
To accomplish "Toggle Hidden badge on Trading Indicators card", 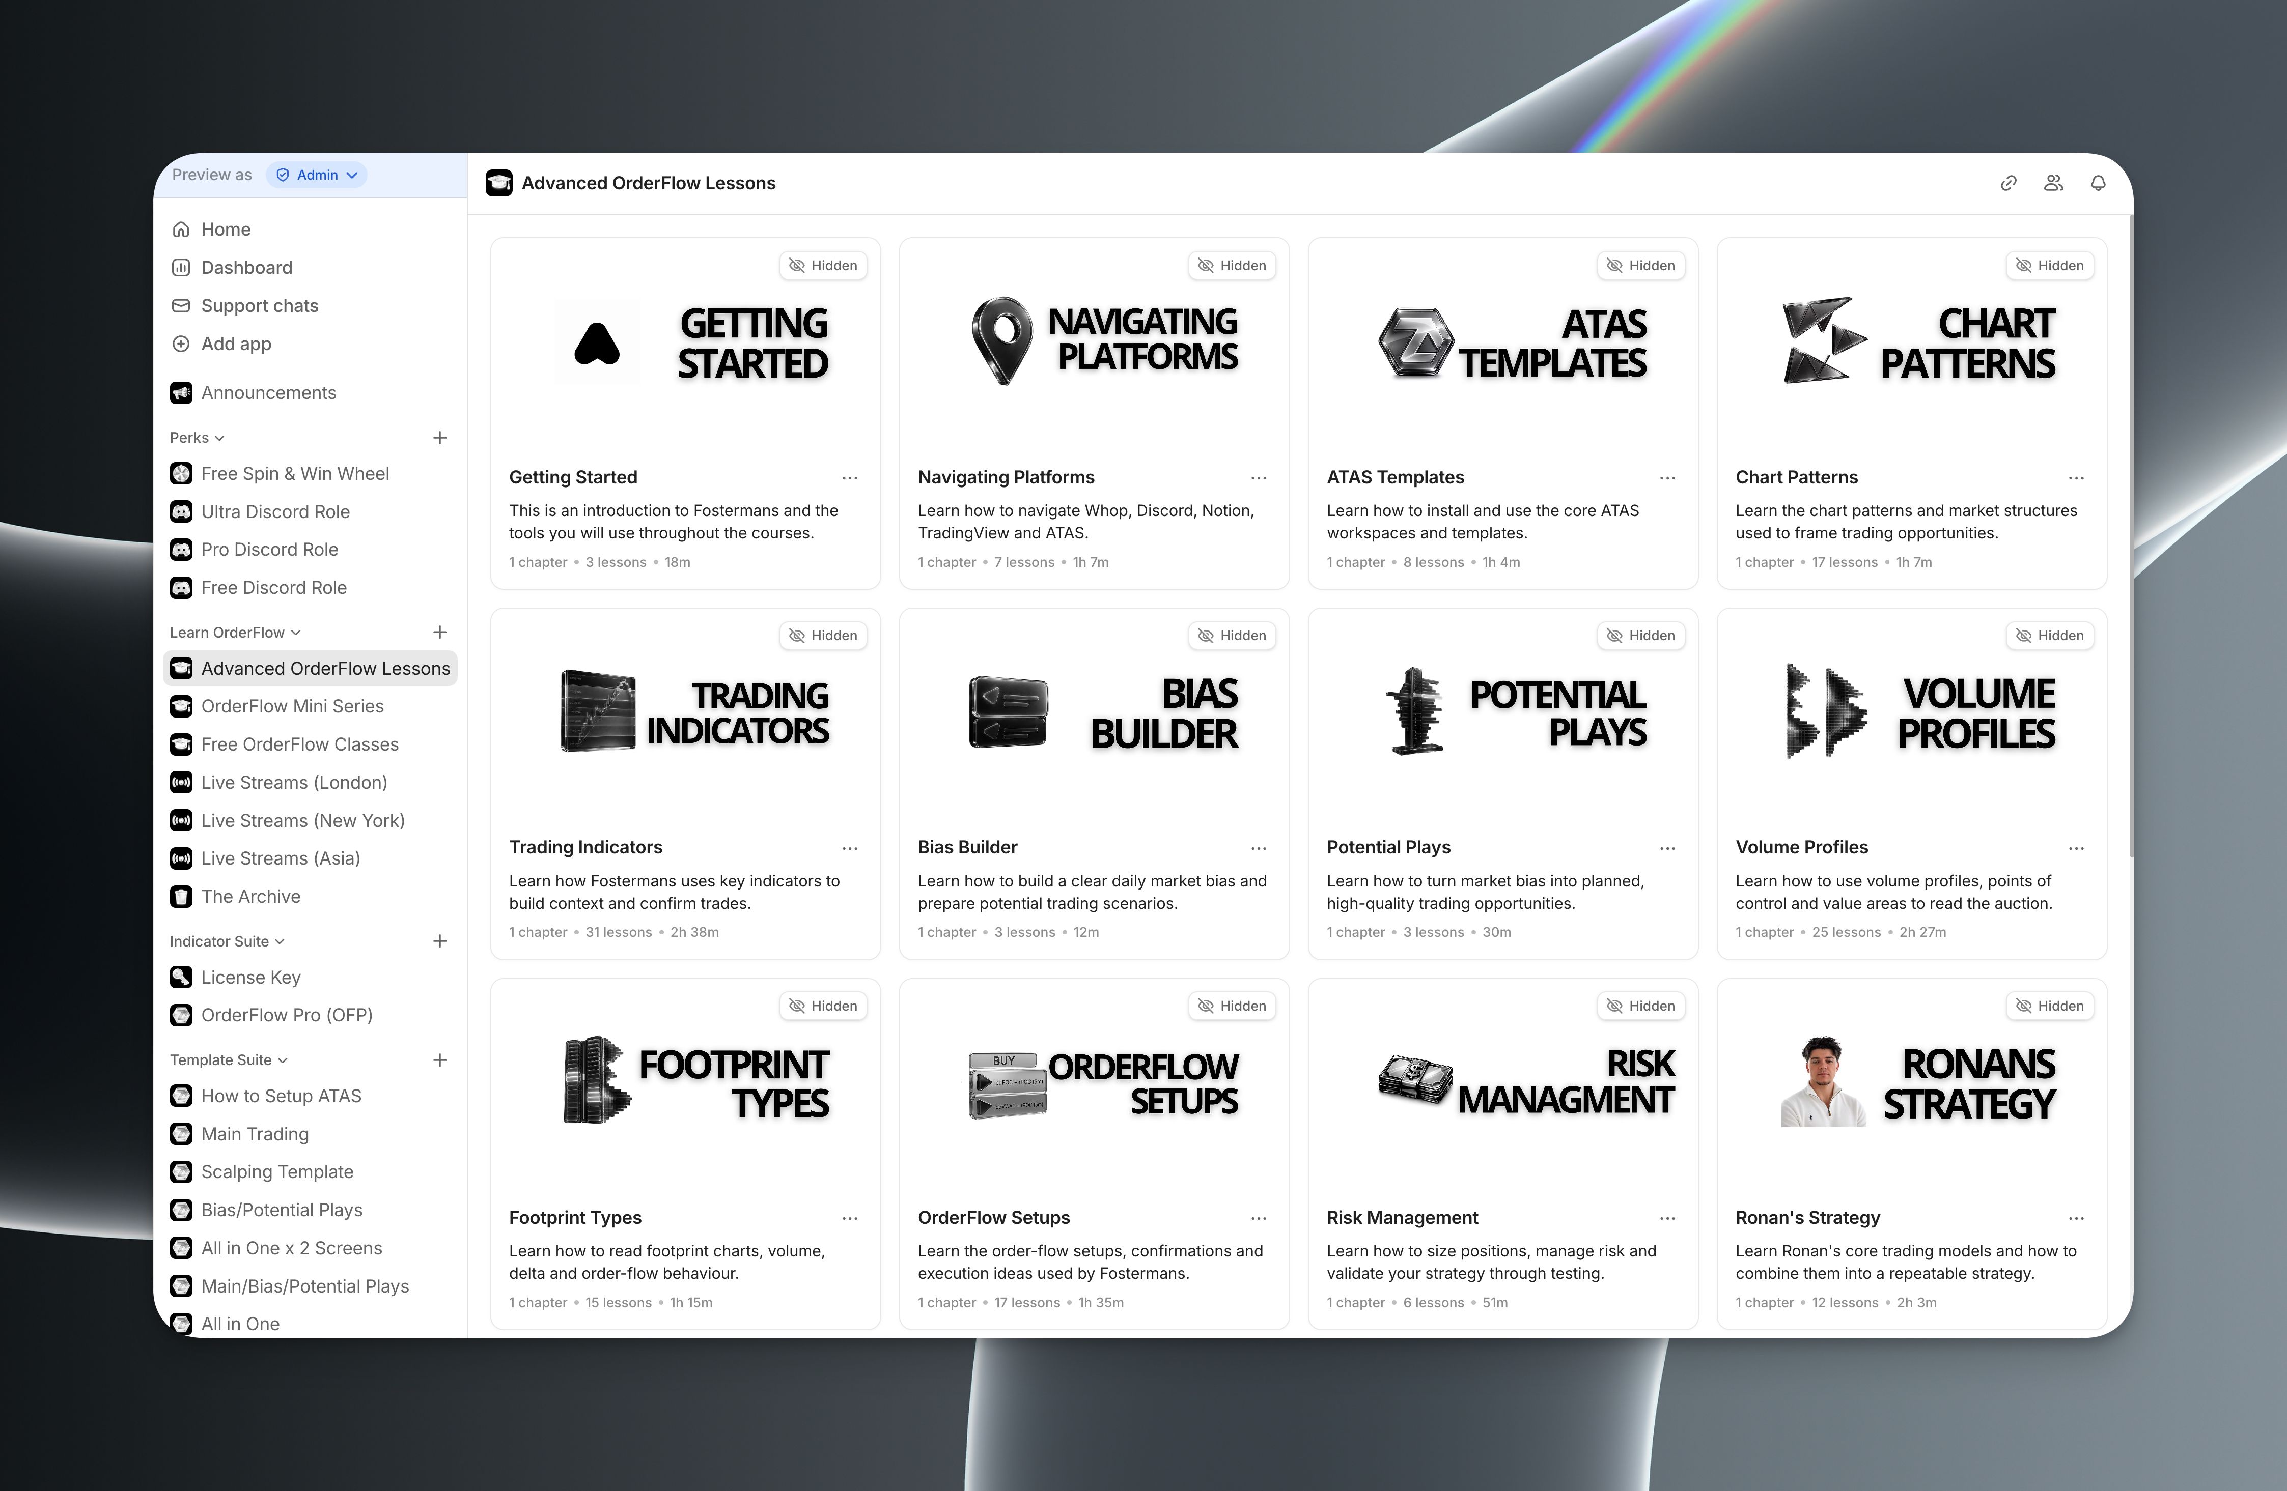I will click(823, 636).
